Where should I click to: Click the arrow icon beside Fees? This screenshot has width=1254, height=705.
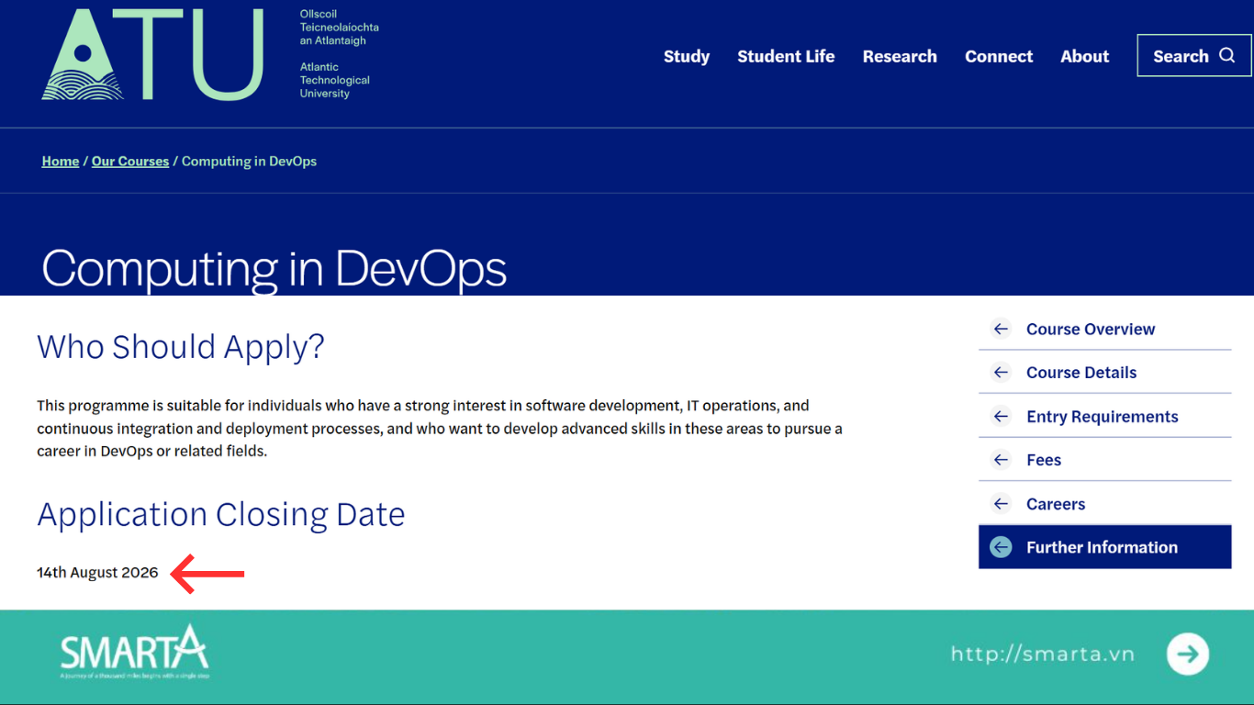pos(1000,459)
